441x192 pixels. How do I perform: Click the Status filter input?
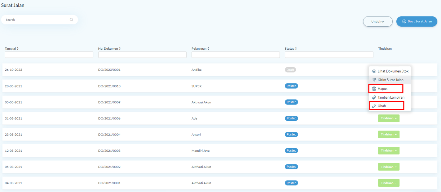pyautogui.click(x=329, y=55)
